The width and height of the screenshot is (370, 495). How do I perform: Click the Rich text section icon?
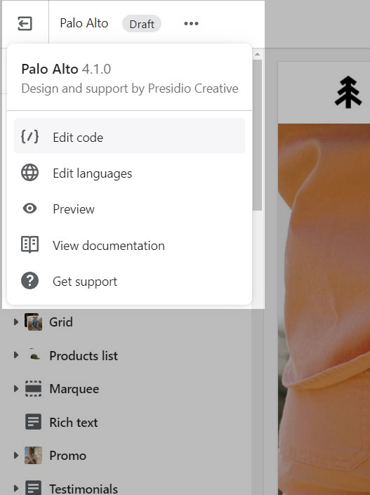33,422
